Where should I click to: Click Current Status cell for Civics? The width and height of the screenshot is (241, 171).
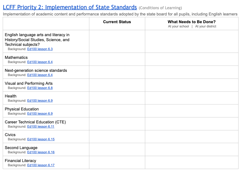[x=117, y=137]
